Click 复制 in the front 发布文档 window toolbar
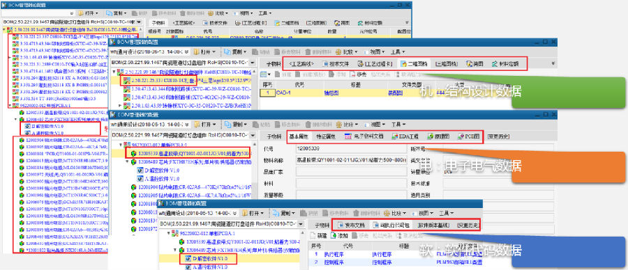This screenshot has height=270, width=628. [285, 213]
